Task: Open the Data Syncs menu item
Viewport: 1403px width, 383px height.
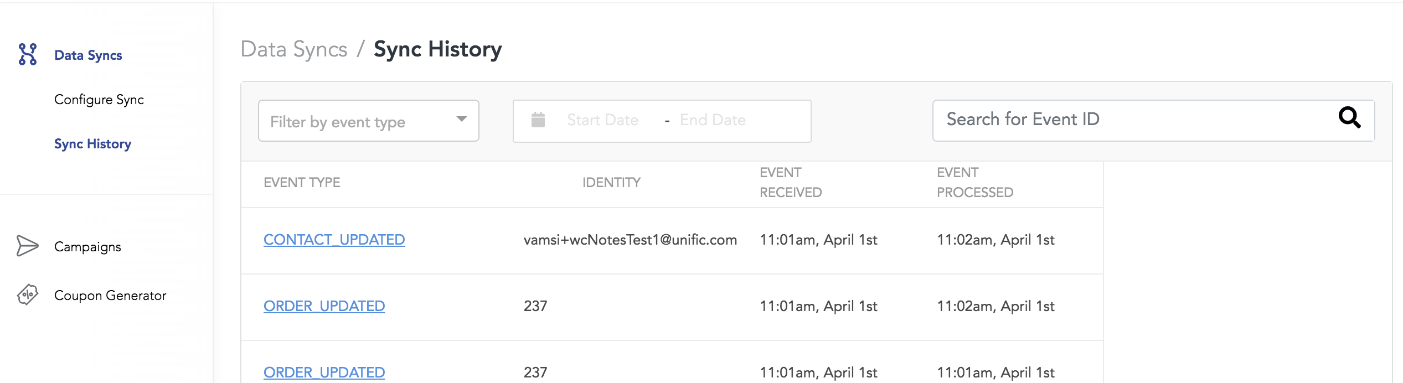Action: click(88, 55)
